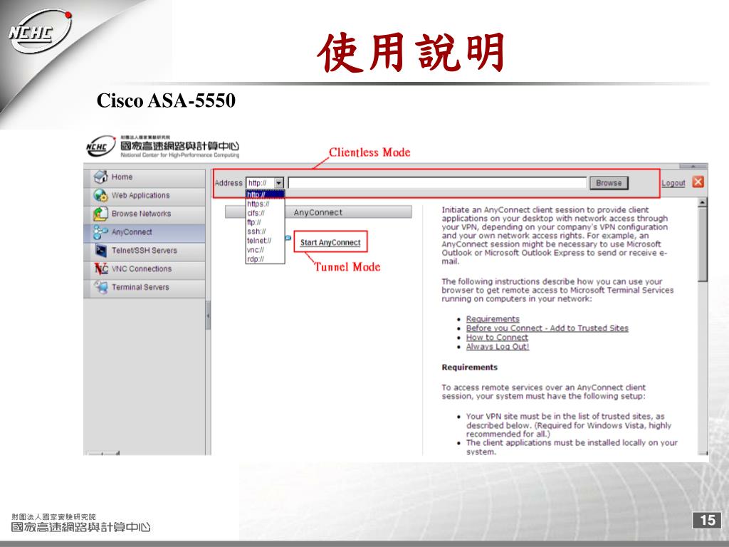
Task: Click the red Logout X icon
Action: (698, 182)
